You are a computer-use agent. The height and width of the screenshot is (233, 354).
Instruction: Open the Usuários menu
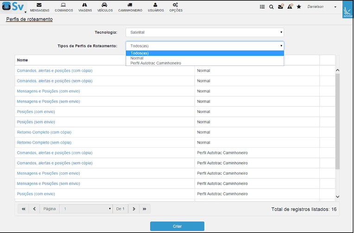[156, 7]
